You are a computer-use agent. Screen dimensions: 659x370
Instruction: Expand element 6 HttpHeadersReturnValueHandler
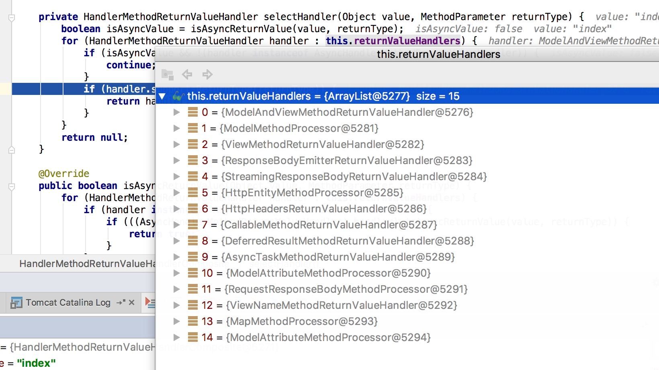click(x=176, y=209)
